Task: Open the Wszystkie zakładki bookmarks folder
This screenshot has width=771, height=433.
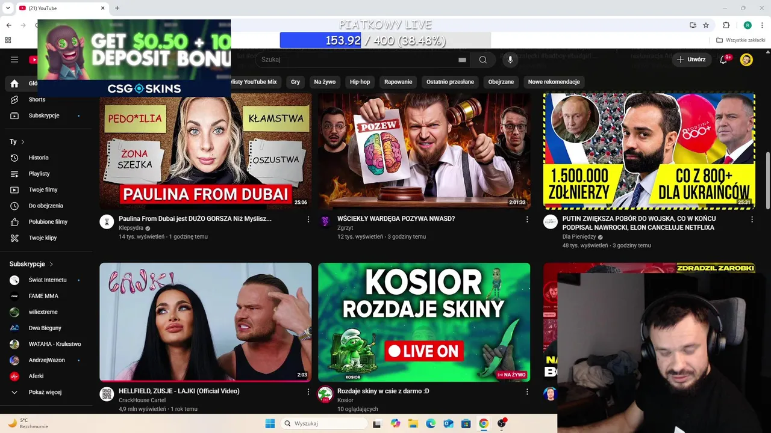Action: pos(741,40)
